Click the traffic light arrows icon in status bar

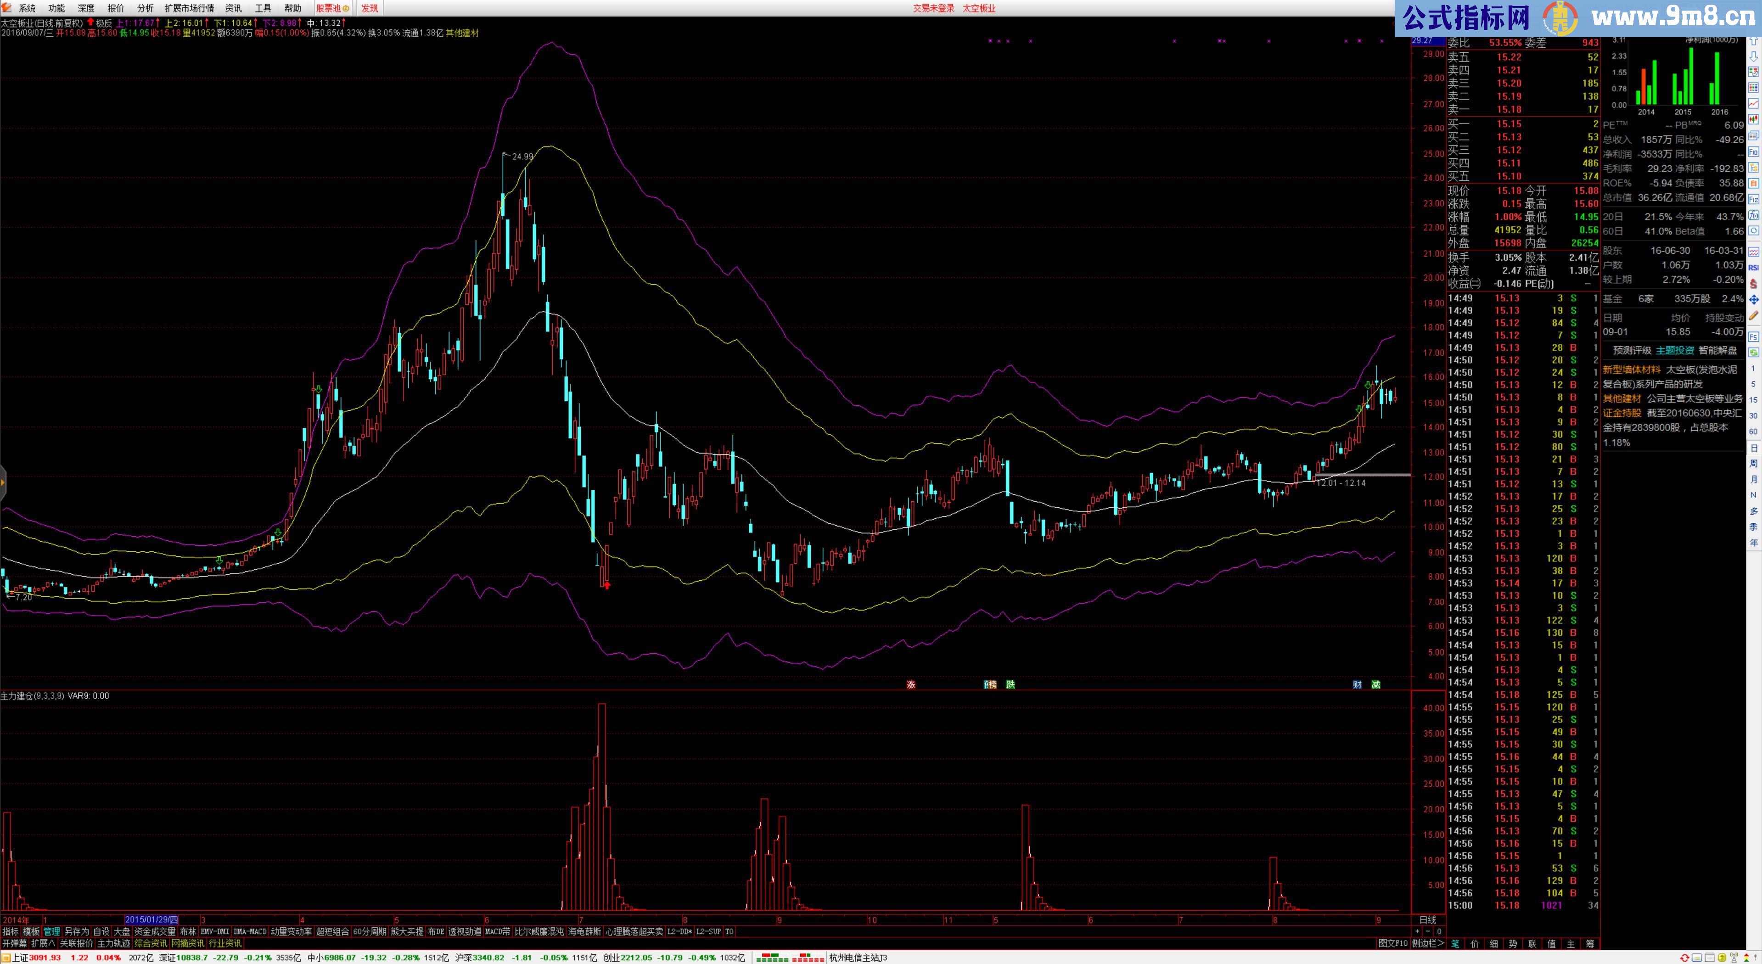[x=1746, y=957]
